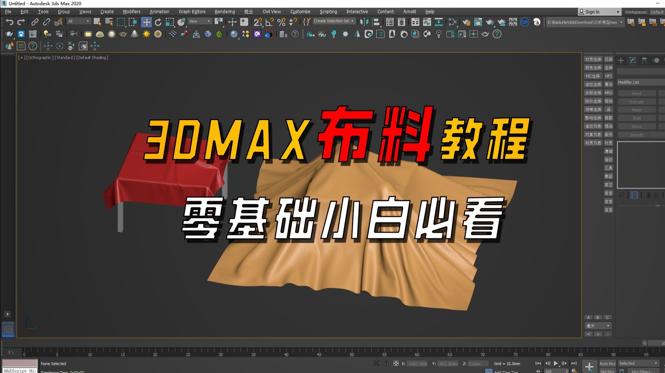Viewport: 665px width, 373px height.
Task: Open the selection filter All dropdown
Action: pyautogui.click(x=78, y=21)
